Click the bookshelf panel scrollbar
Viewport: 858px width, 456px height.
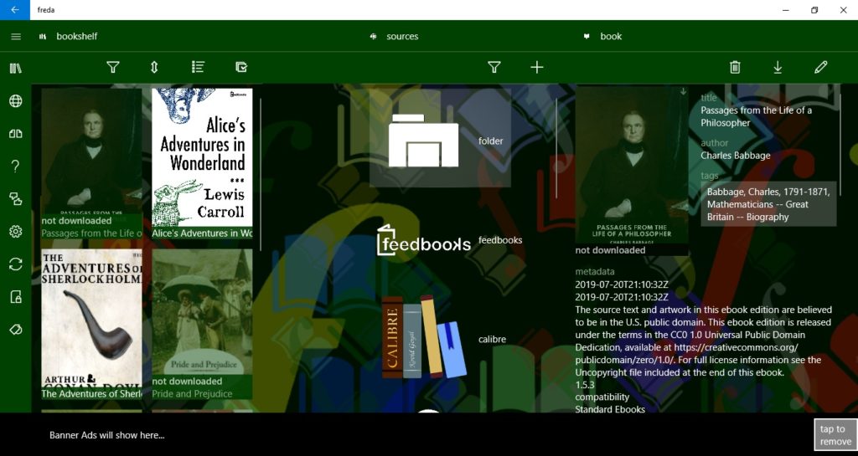(261, 175)
